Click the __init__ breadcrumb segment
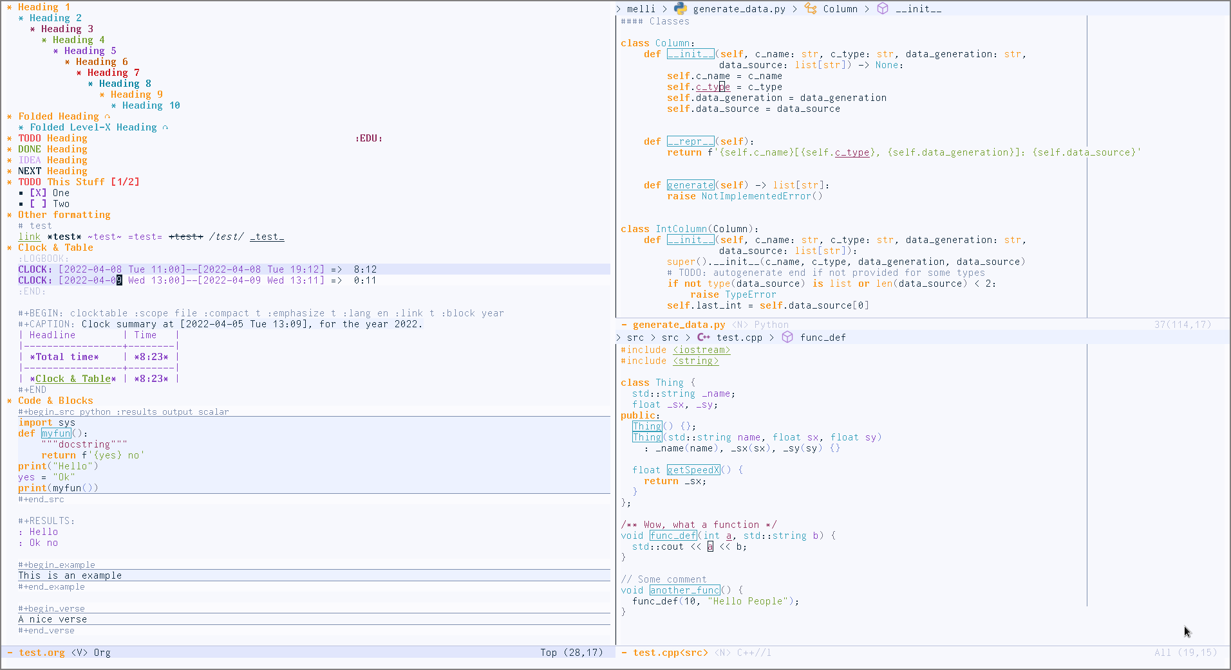Screen dimensions: 1231x670 (918, 9)
